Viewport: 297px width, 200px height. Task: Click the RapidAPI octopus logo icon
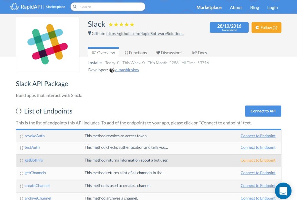click(14, 7)
